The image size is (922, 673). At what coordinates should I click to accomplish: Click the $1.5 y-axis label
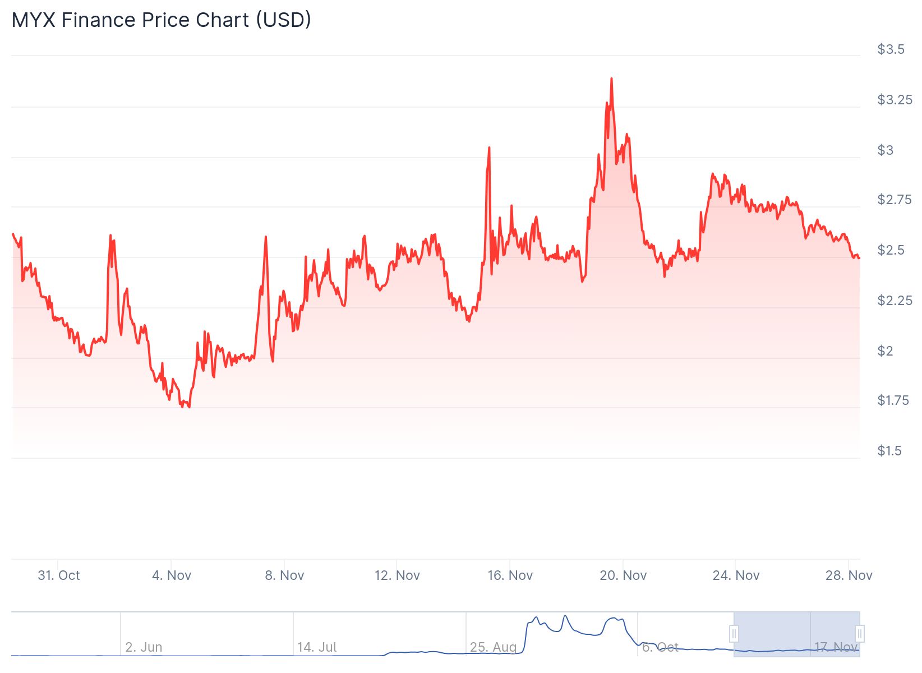click(x=889, y=451)
